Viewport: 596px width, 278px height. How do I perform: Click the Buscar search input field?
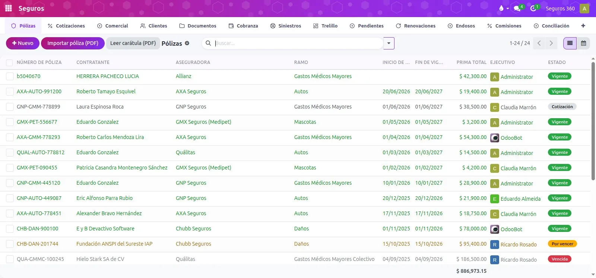click(298, 43)
